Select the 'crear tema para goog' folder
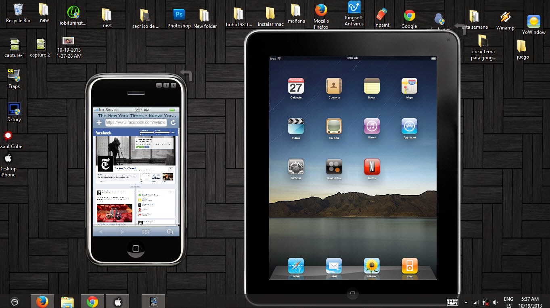The image size is (550, 308). (483, 47)
